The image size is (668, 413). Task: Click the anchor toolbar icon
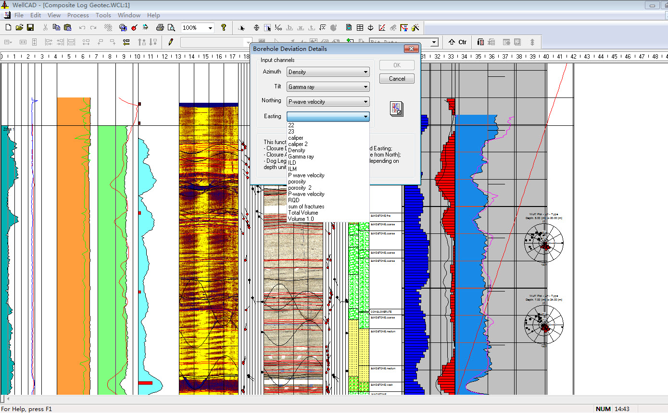pos(371,27)
